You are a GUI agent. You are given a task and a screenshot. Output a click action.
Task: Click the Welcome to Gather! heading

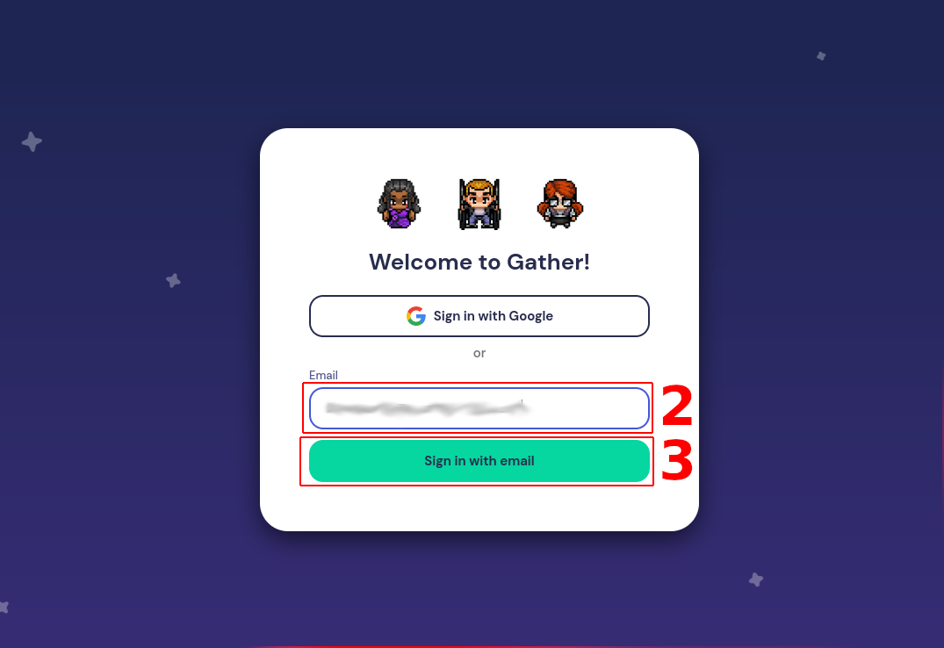coord(479,262)
